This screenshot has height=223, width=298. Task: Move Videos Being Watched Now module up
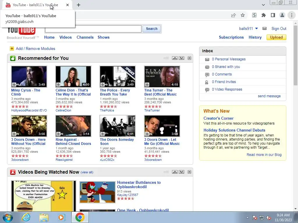pos(175,172)
